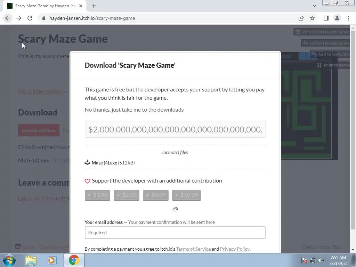Open the Chrome profile avatar icon
The width and height of the screenshot is (356, 267).
pyautogui.click(x=337, y=18)
